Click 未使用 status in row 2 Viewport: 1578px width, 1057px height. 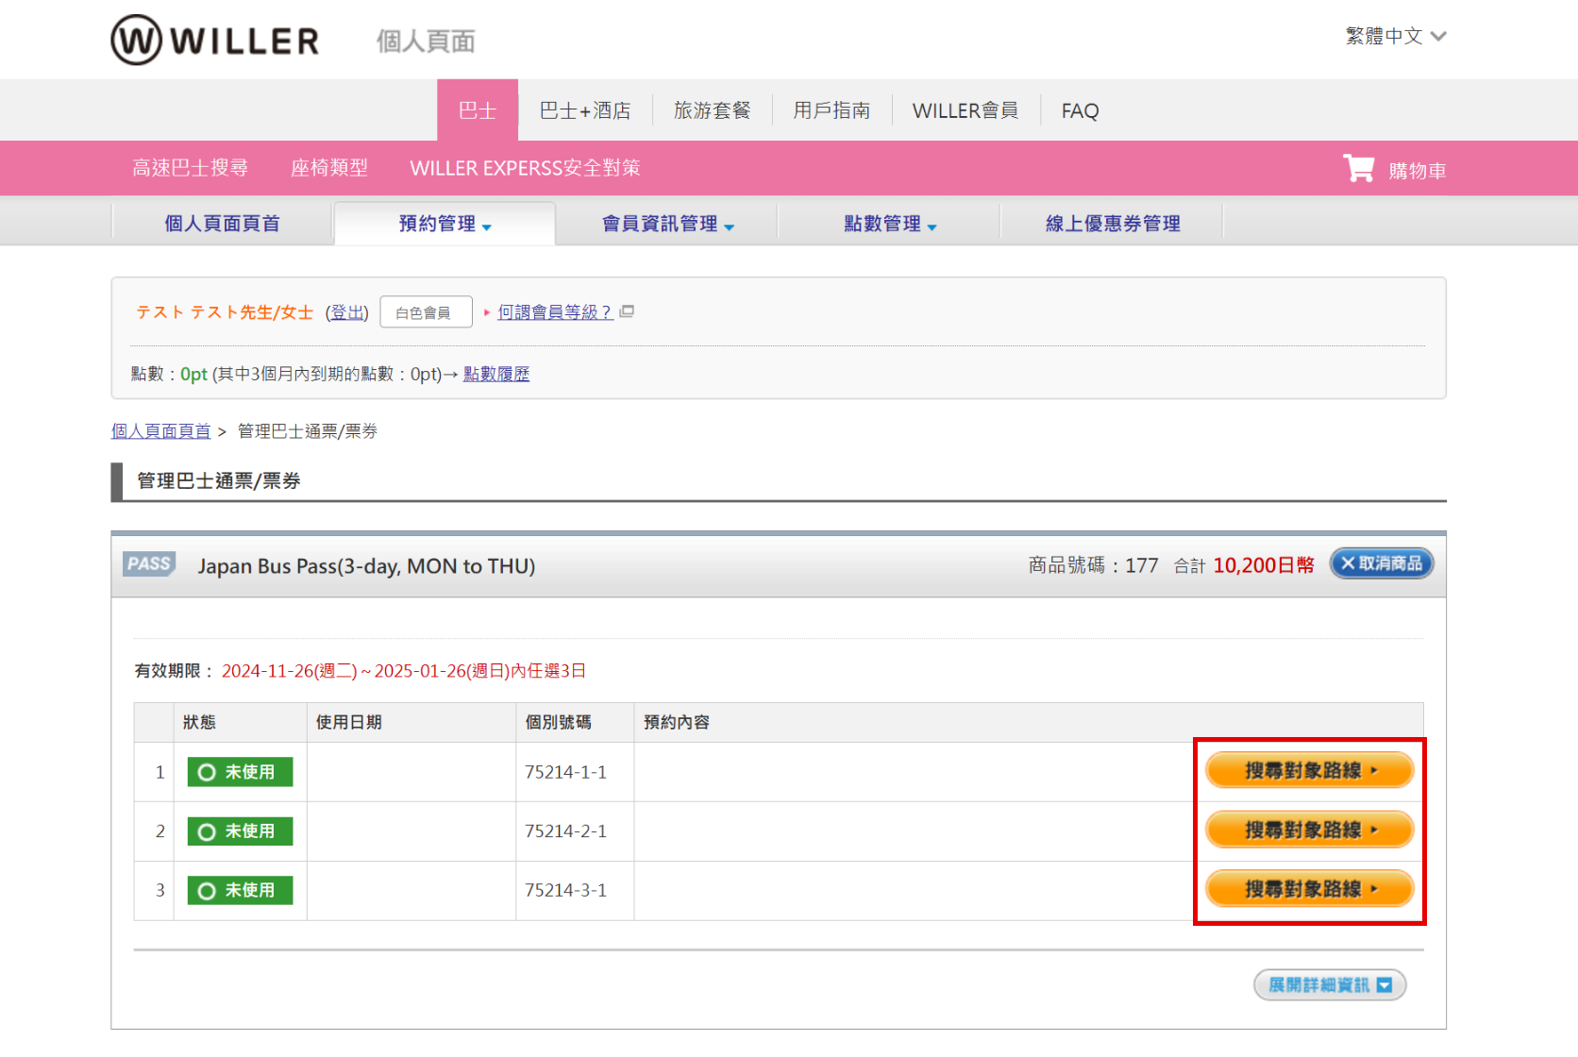[240, 831]
